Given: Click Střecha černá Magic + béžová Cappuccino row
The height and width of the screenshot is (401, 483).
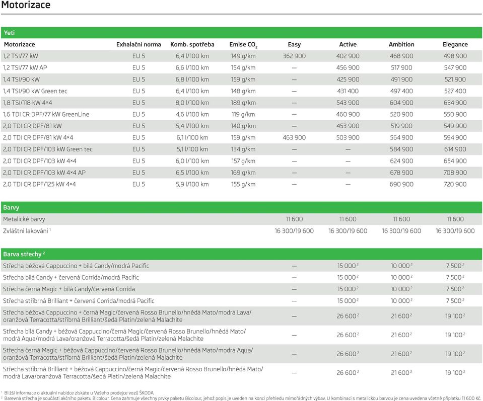Looking at the screenshot, I should coord(242,354).
